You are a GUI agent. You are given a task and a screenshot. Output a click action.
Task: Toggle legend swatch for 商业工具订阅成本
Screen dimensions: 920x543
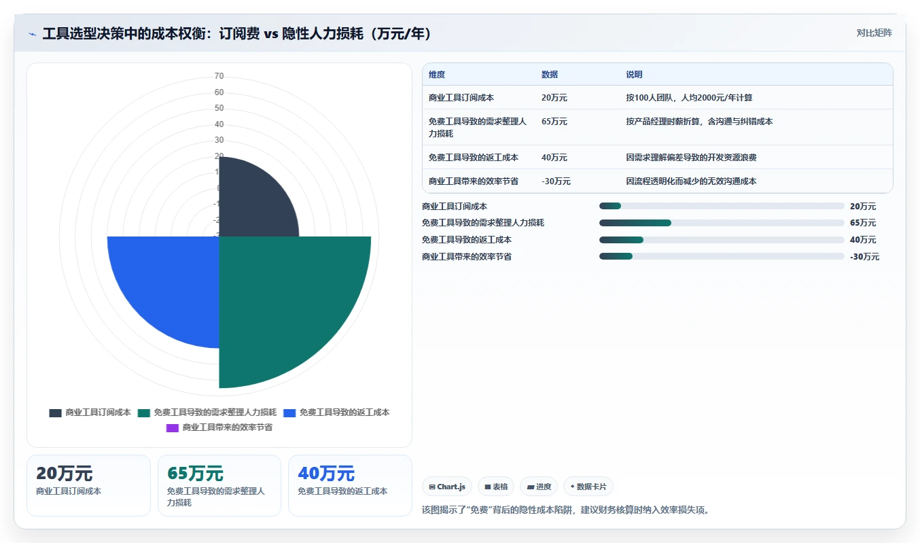56,413
